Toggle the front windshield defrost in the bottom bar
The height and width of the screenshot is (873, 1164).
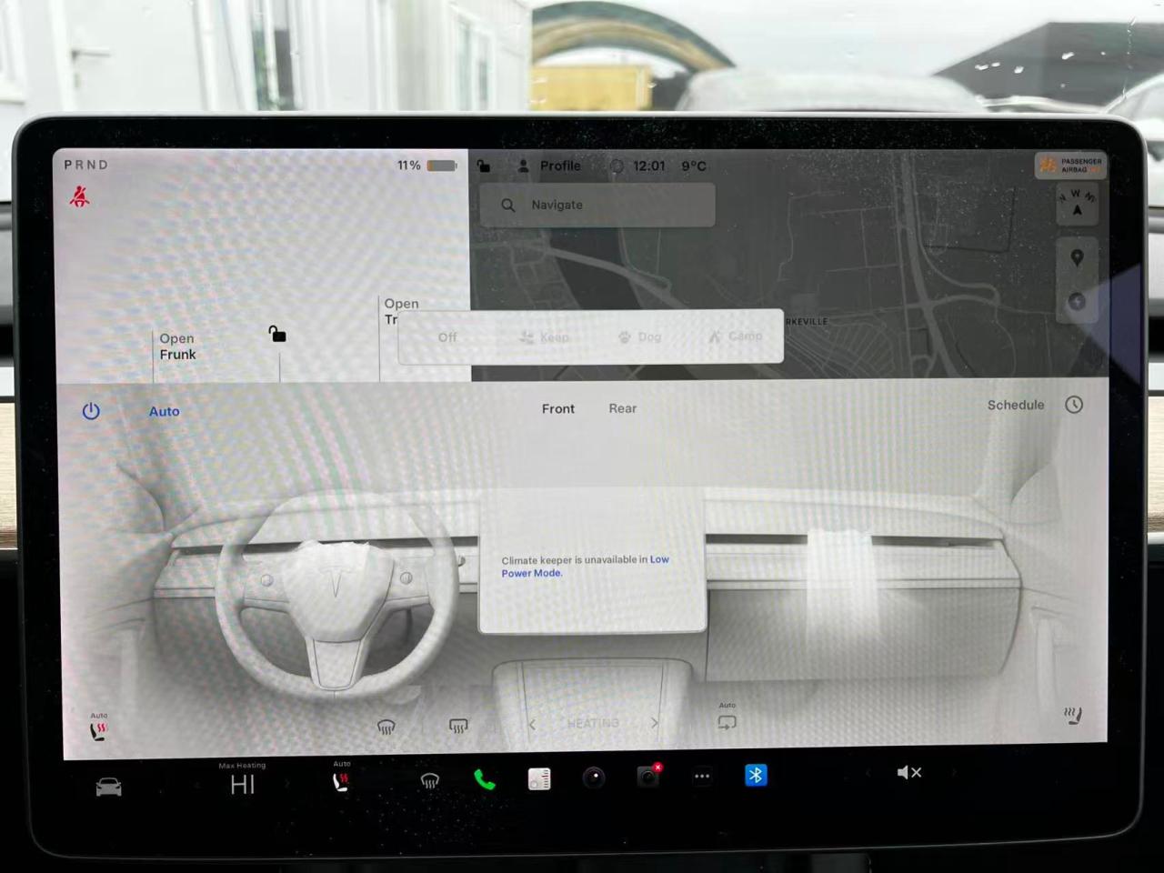tap(430, 780)
